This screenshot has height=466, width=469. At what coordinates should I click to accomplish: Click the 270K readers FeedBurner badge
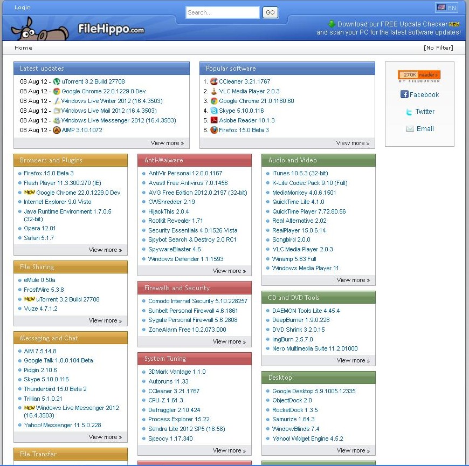419,76
